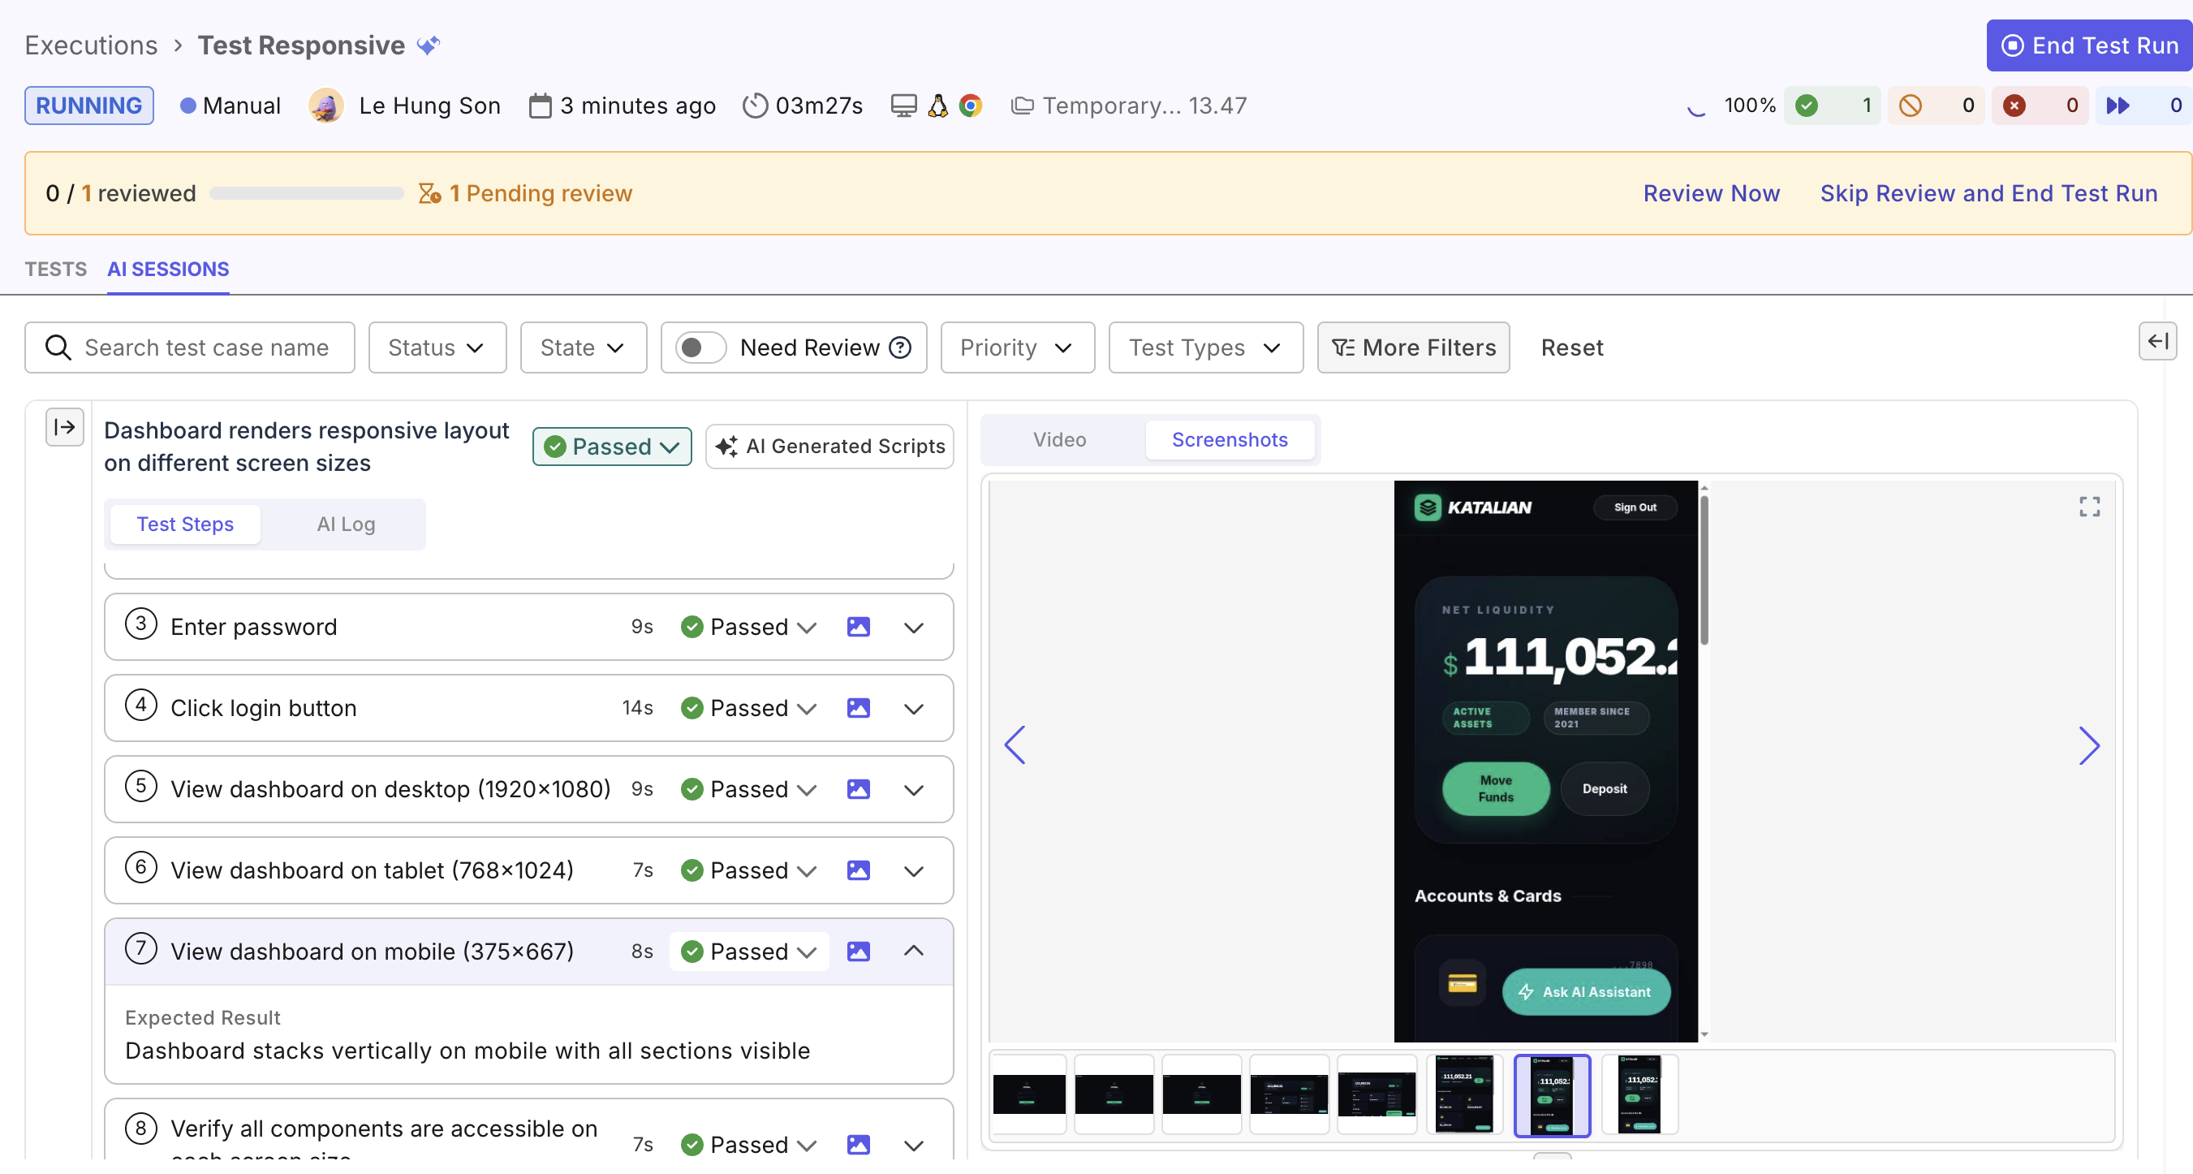
Task: Toggle the Need Review switch
Action: 700,347
